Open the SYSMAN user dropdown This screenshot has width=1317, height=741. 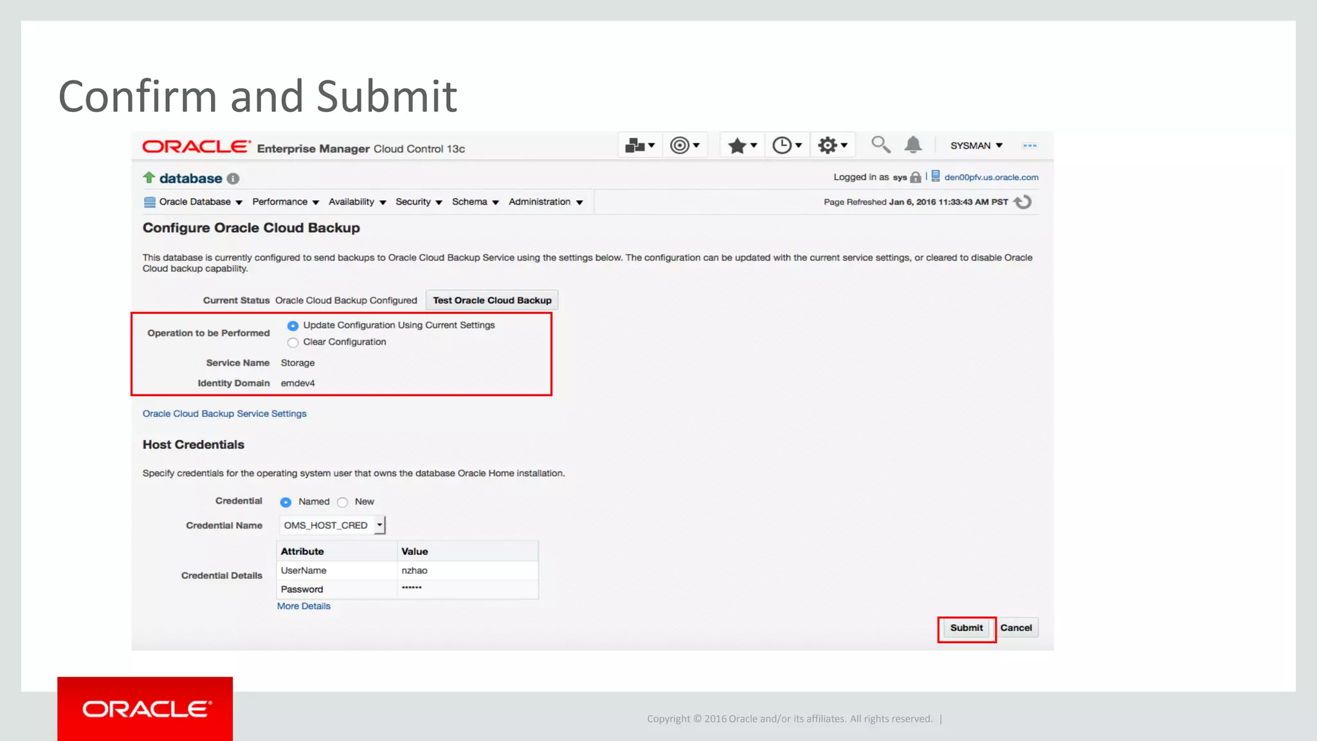pyautogui.click(x=976, y=146)
